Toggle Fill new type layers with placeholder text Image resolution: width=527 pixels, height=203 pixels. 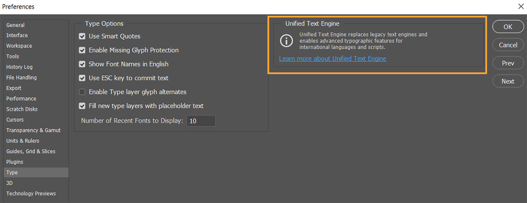82,106
